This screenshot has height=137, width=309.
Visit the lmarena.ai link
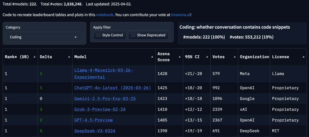click(181, 15)
